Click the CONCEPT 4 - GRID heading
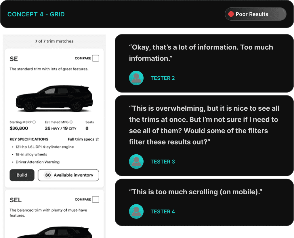This screenshot has width=294, height=238. tap(36, 14)
